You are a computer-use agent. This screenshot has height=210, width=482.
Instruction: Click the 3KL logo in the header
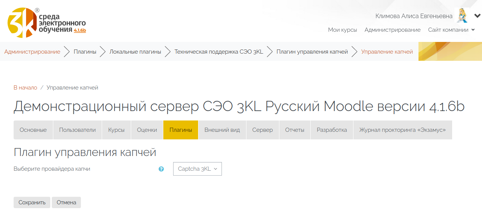click(x=46, y=23)
